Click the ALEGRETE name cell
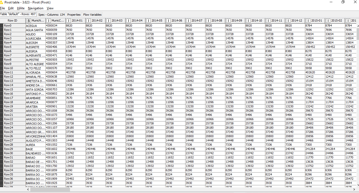The width and height of the screenshot is (359, 193). [x=35, y=47]
